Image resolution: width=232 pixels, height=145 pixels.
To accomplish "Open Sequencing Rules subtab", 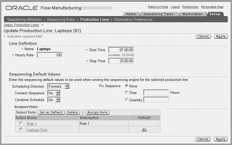I will coord(61,19).
